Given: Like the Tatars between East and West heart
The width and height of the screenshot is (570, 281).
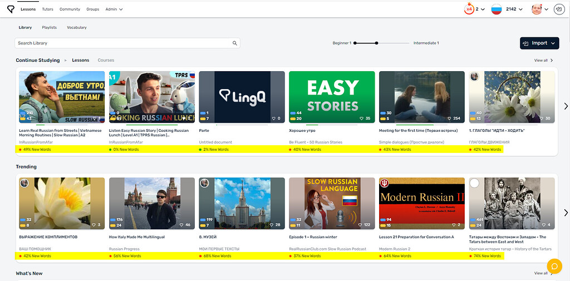Looking at the screenshot, I should pos(544,225).
